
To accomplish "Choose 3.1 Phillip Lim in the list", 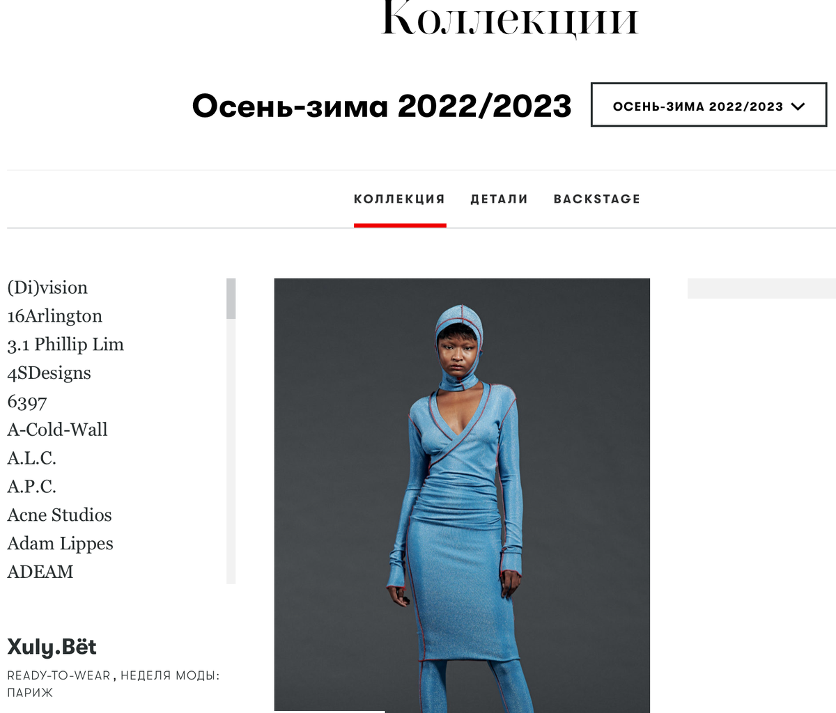I will pyautogui.click(x=65, y=345).
